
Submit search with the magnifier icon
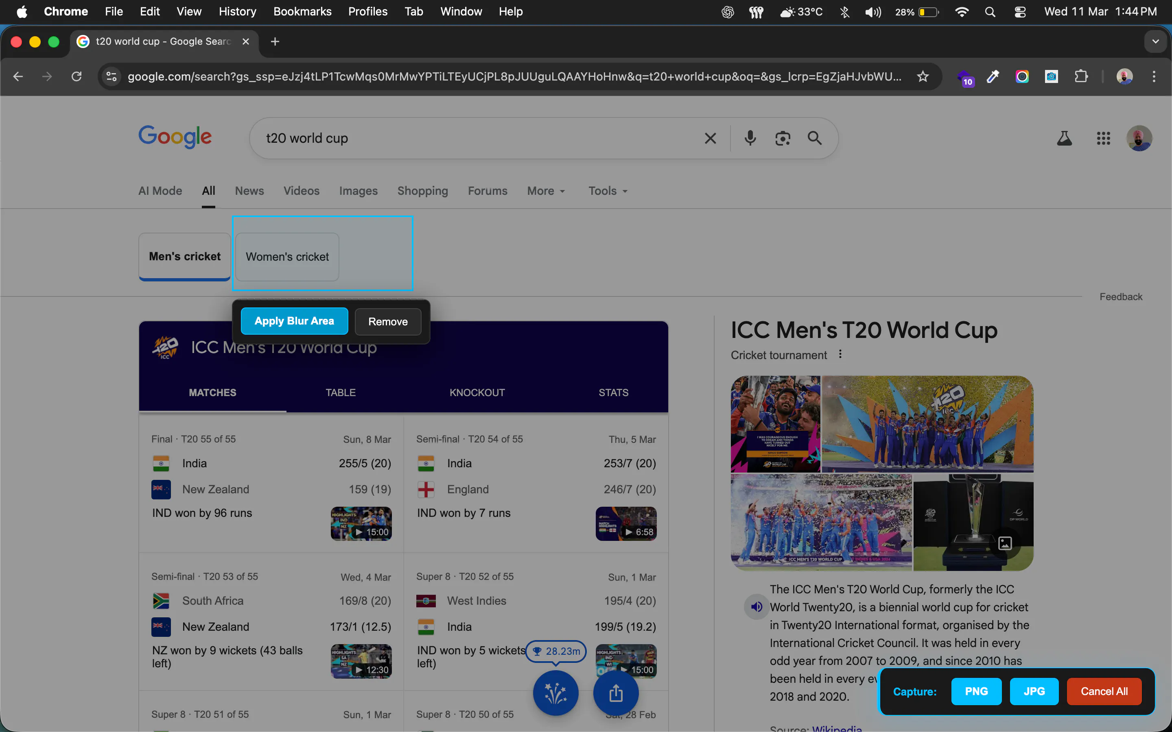(815, 138)
